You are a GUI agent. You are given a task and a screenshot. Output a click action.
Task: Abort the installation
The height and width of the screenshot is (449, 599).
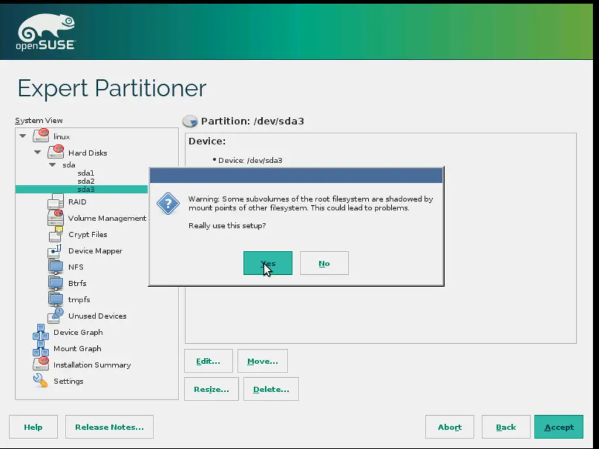tap(450, 427)
